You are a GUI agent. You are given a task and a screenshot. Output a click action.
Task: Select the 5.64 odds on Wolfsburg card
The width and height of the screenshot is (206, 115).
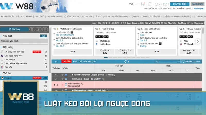(72, 52)
